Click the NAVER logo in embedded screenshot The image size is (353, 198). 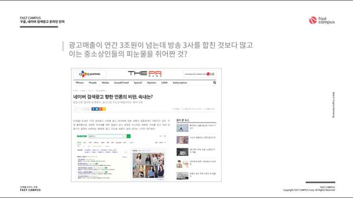click(82, 136)
